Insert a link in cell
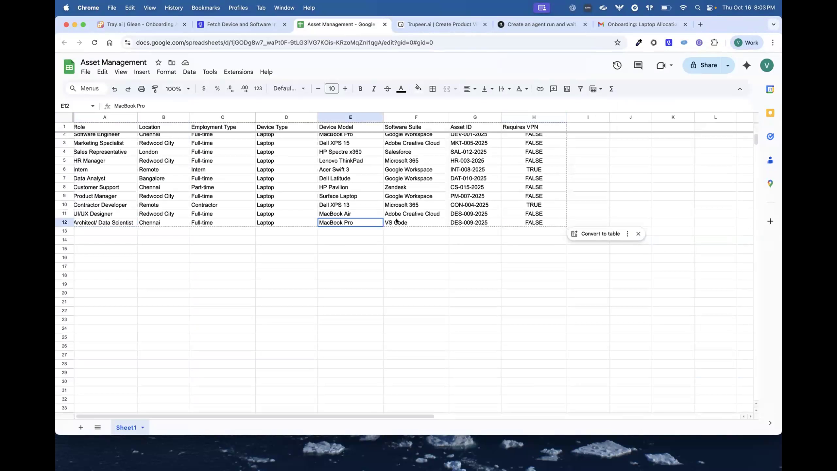Viewport: 837px width, 471px height. (x=540, y=89)
